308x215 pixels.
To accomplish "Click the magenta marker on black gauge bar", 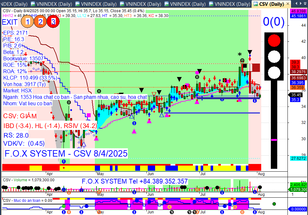I will point(274,140).
